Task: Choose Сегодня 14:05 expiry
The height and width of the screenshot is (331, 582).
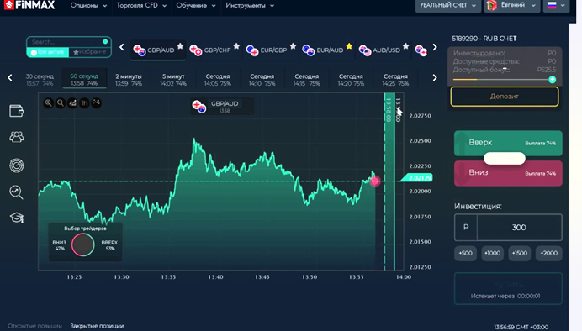Action: coord(218,79)
